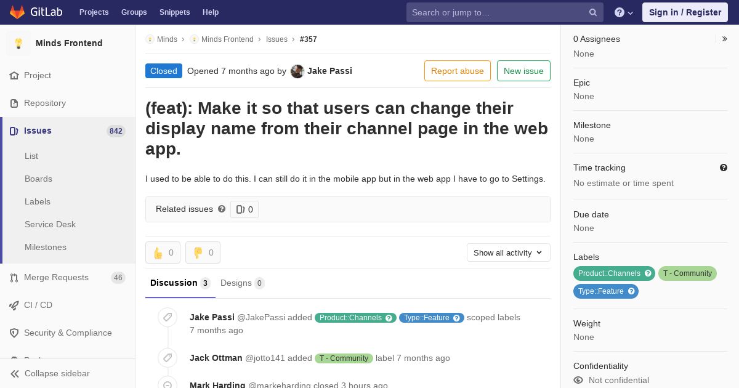This screenshot has width=739, height=388.
Task: Click the Merge Requests sidebar link
Action: point(56,278)
